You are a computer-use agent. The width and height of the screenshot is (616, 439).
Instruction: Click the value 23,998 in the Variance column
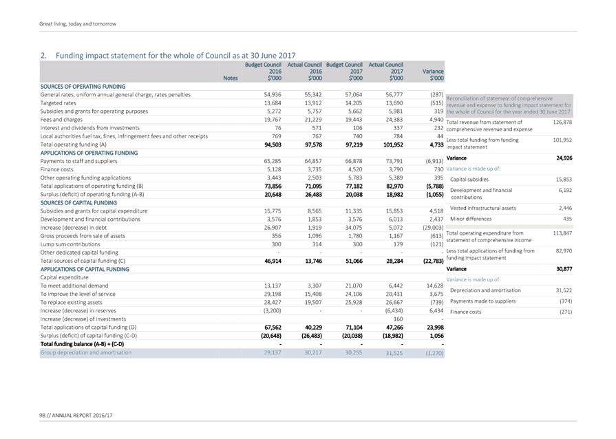click(435, 327)
